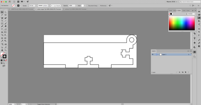Open the stroke weight dropdown
This screenshot has width=201, height=105.
(x=36, y=6)
